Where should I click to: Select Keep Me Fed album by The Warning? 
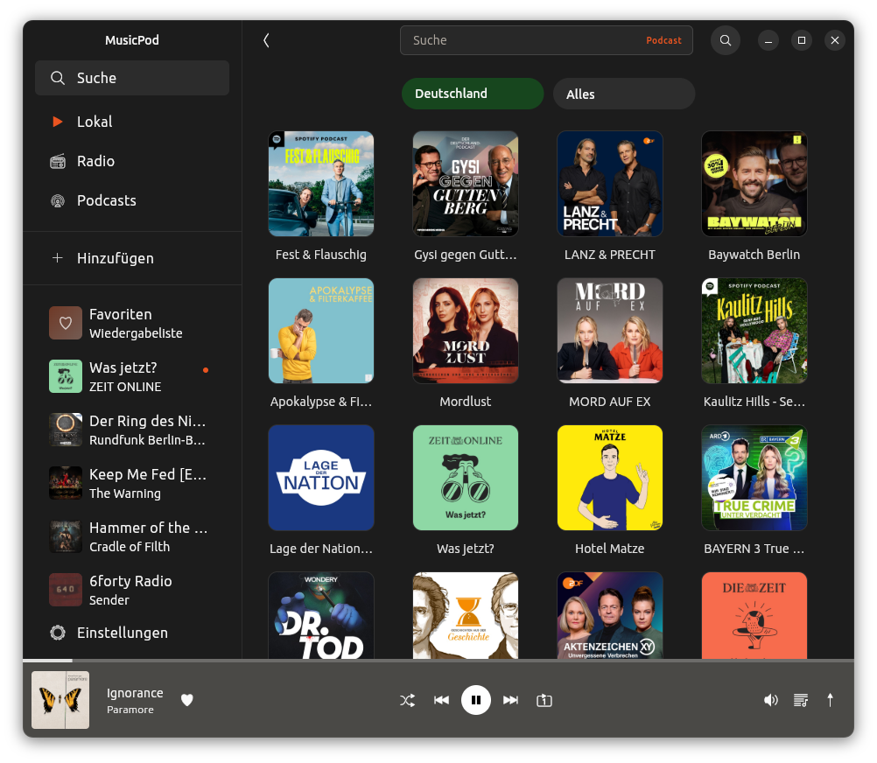pyautogui.click(x=132, y=483)
